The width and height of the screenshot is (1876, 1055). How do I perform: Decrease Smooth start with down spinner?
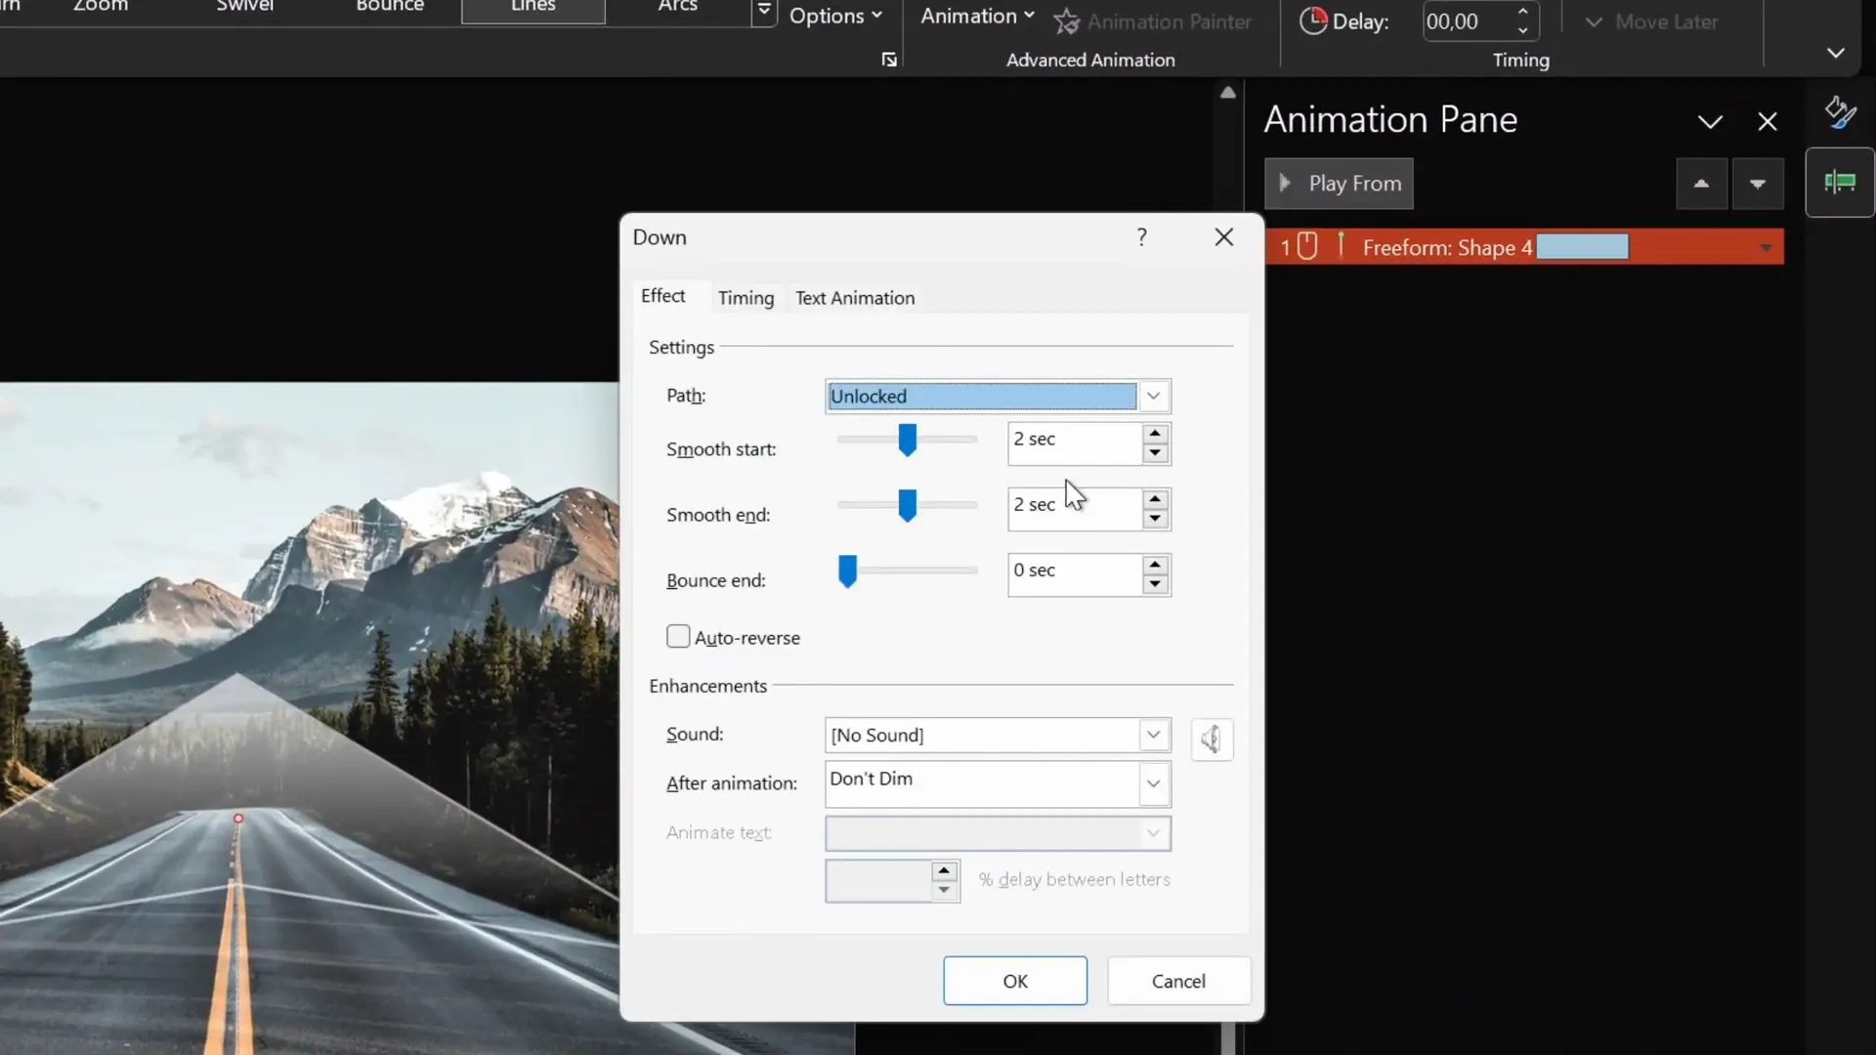click(x=1155, y=453)
